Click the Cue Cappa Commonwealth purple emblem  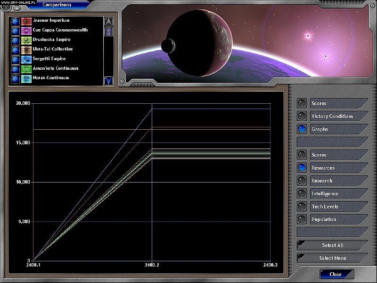pos(26,30)
